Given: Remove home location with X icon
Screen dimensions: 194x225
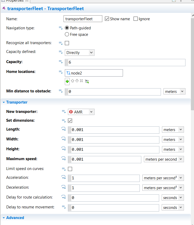Looking at the screenshot, I should 81,81.
